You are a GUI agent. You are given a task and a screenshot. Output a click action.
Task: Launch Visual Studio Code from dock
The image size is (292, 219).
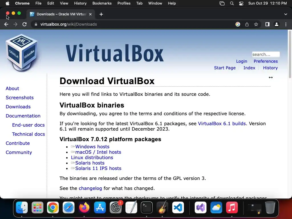coord(178,208)
